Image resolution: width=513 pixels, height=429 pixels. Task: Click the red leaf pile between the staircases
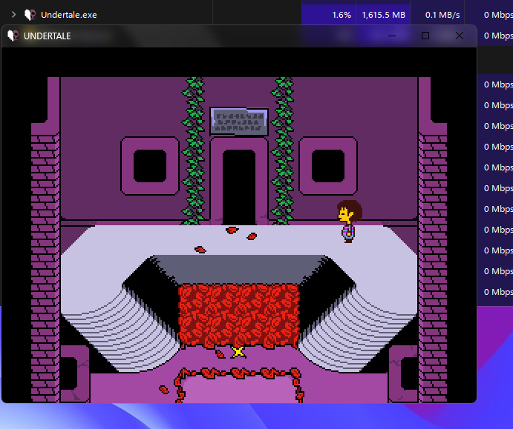coord(239,316)
